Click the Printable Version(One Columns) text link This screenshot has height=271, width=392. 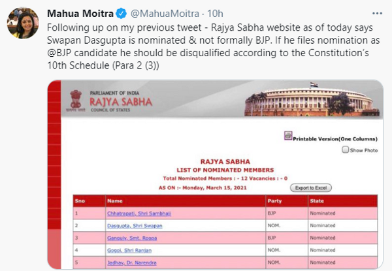pyautogui.click(x=335, y=139)
